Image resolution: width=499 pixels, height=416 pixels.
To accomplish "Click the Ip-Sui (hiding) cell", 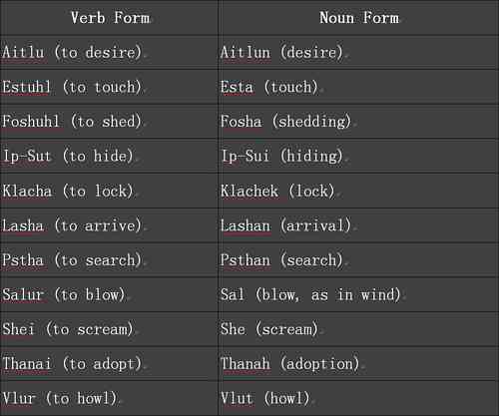I will click(x=358, y=157).
